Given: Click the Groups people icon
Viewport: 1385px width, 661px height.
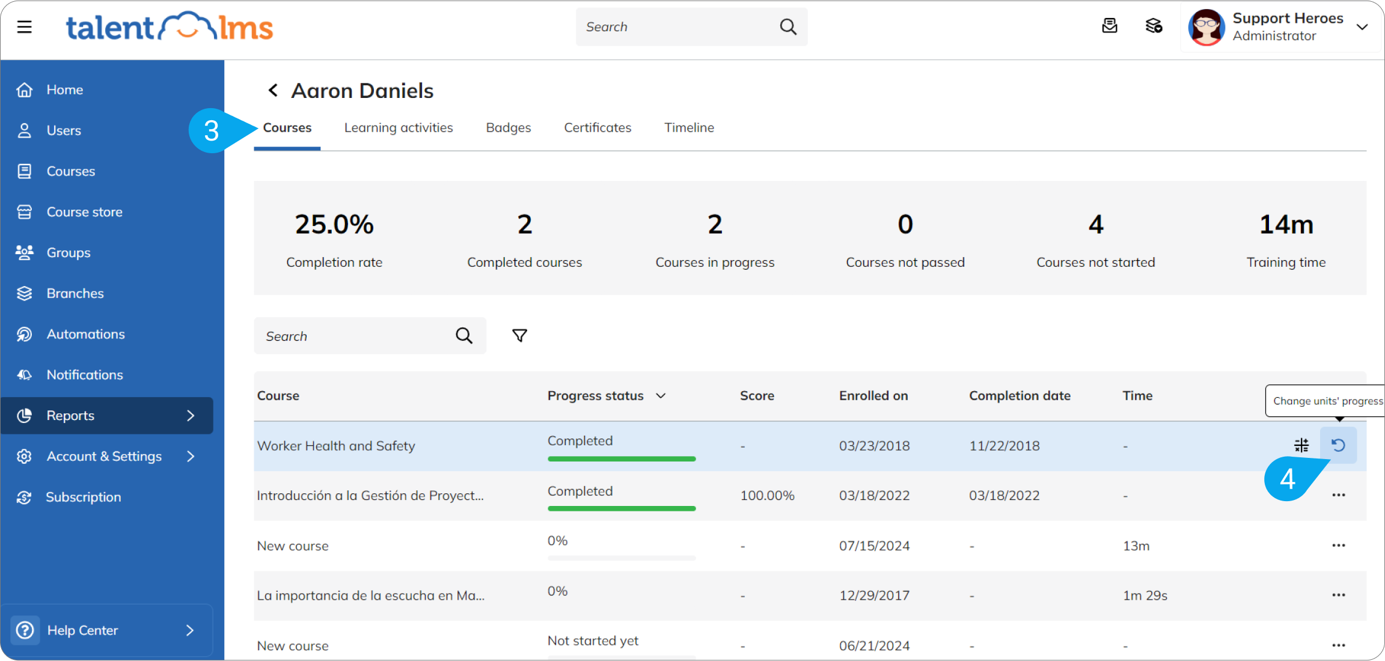Looking at the screenshot, I should pyautogui.click(x=24, y=252).
